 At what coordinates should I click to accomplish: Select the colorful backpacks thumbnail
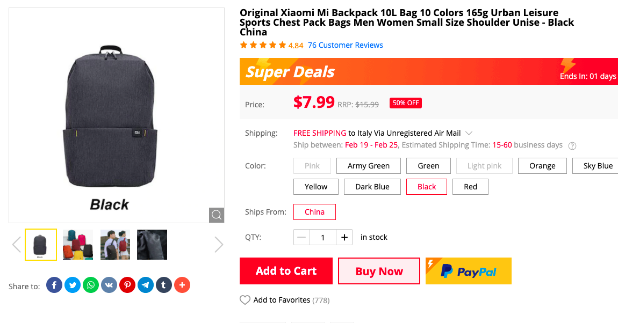[77, 244]
